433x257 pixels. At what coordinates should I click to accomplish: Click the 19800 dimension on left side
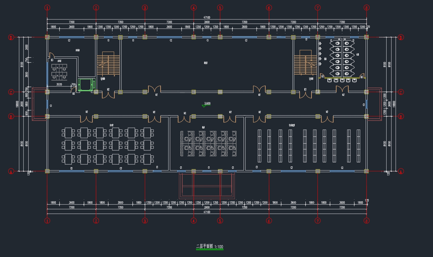click(x=17, y=104)
